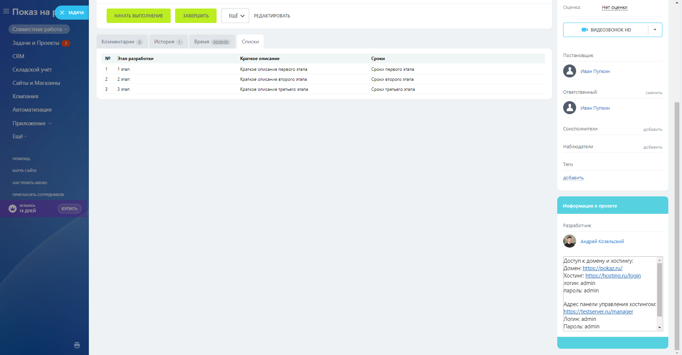This screenshot has height=355, width=682.
Task: Expand the Приложения menu
Action: point(32,123)
